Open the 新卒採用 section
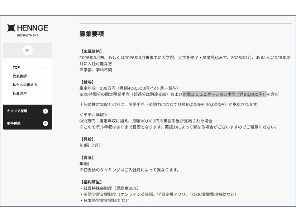 (x=14, y=123)
